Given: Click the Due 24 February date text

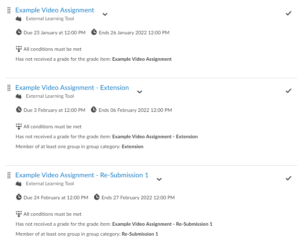Looking at the screenshot, I should point(56,198).
